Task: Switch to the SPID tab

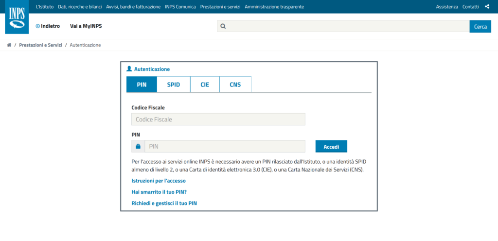Action: (x=174, y=85)
